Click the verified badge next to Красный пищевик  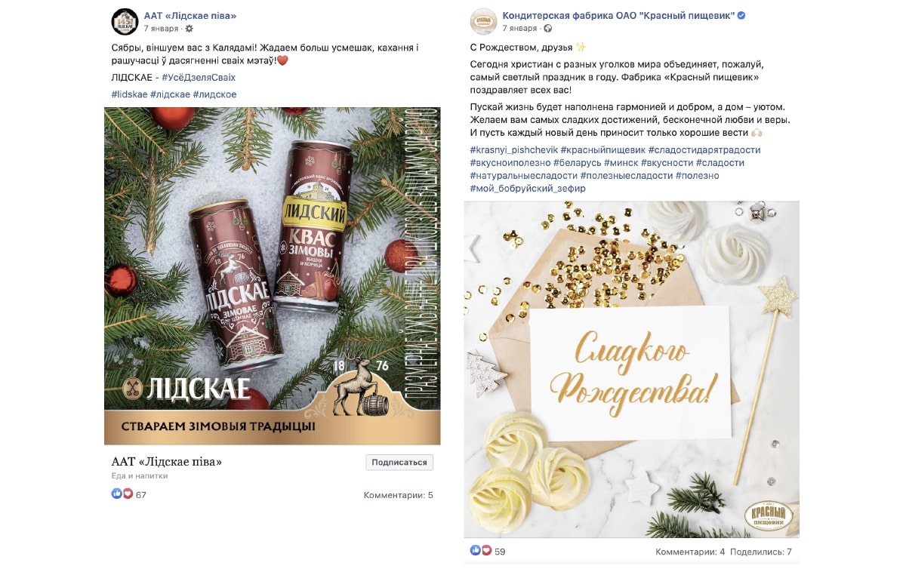click(741, 15)
